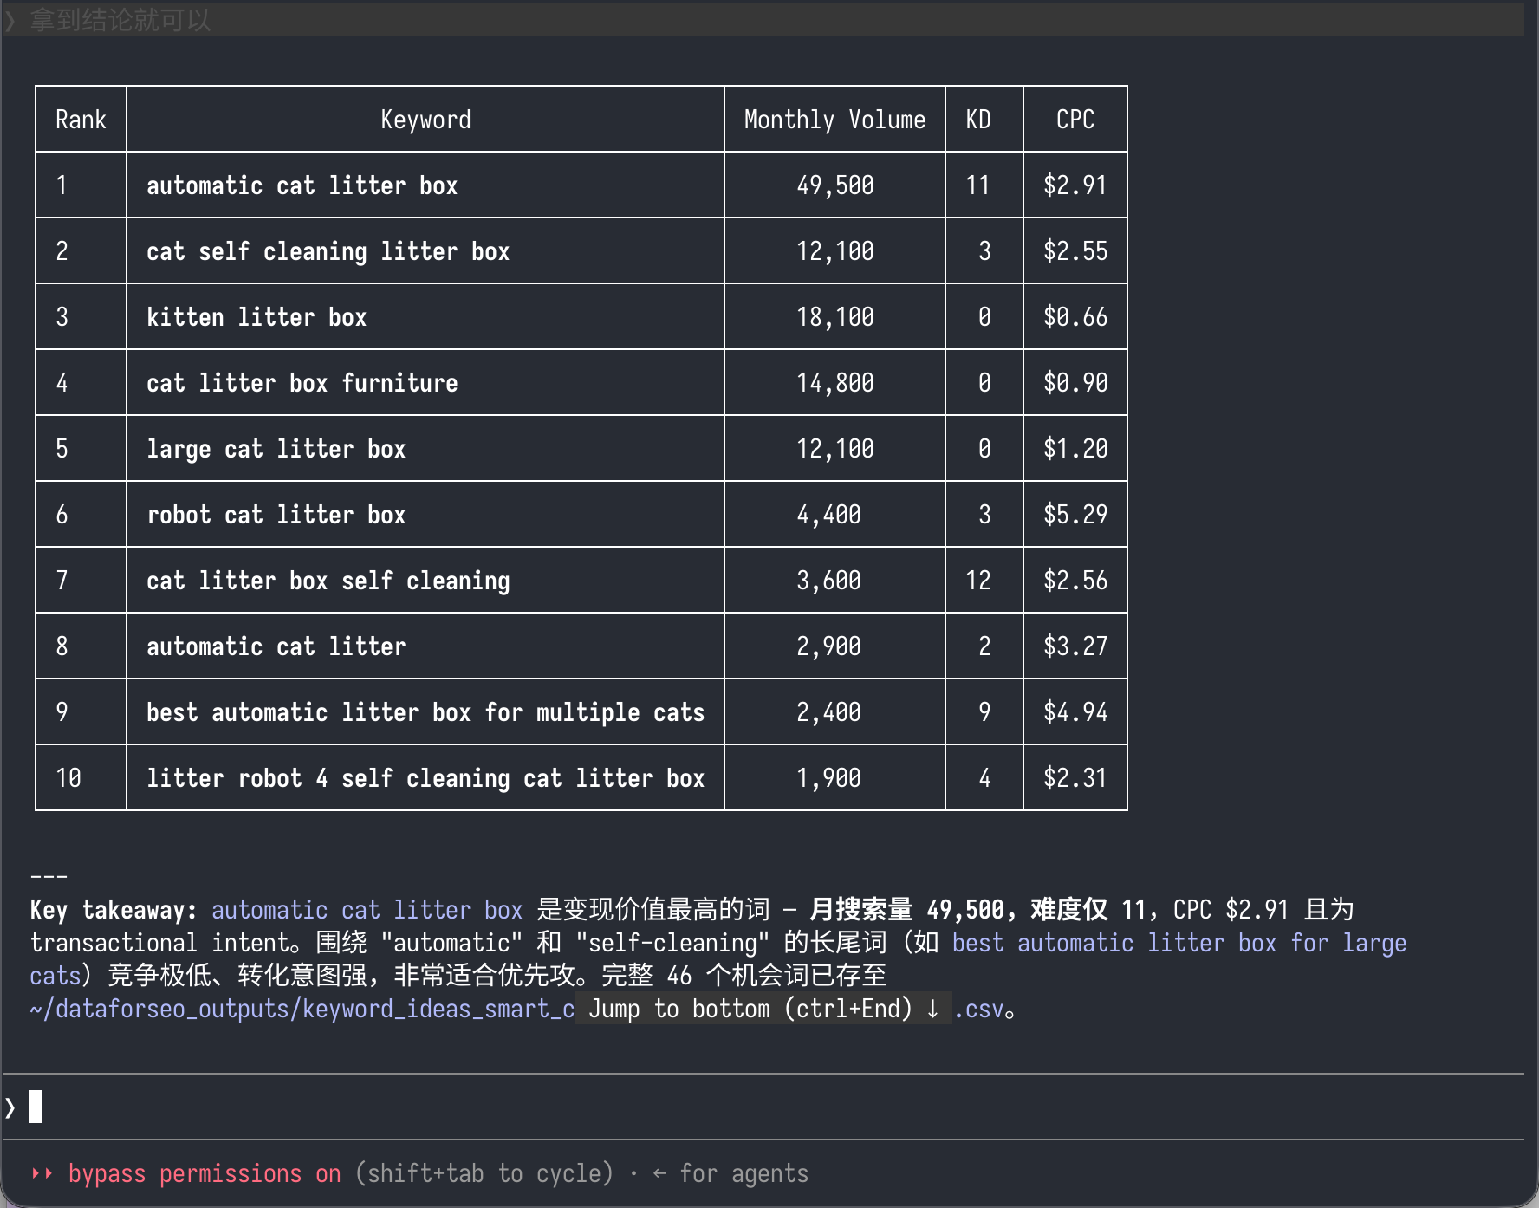Click KD value 12 in row seven
The height and width of the screenshot is (1208, 1539).
[978, 581]
